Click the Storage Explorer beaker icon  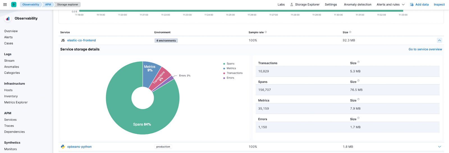(292, 4)
